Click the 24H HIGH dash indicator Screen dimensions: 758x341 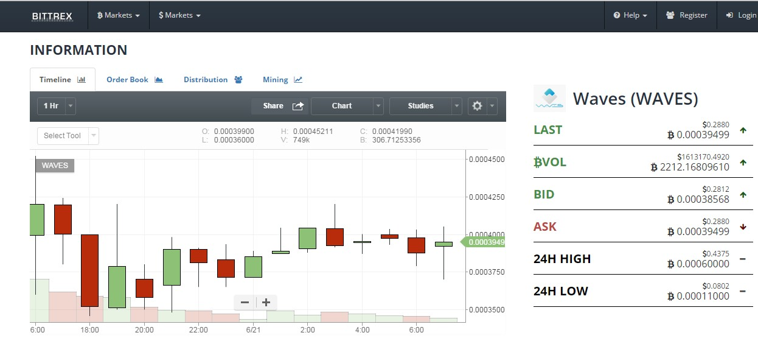743,259
